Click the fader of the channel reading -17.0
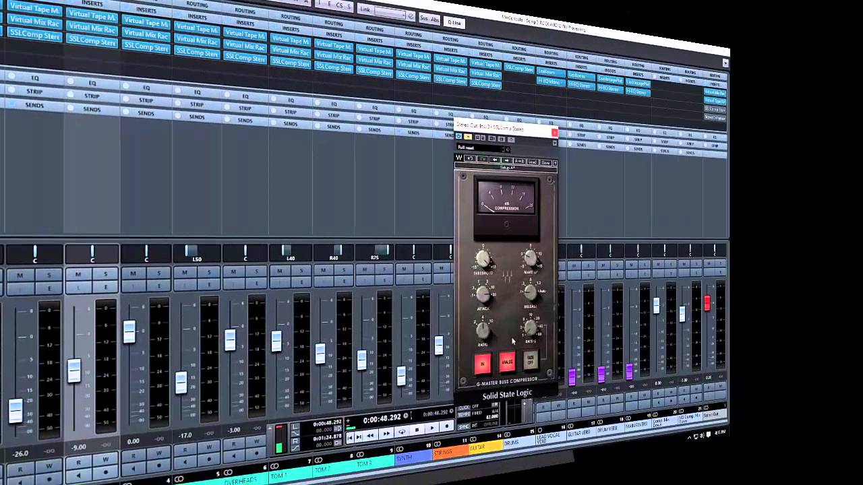The width and height of the screenshot is (863, 485). coord(181,382)
